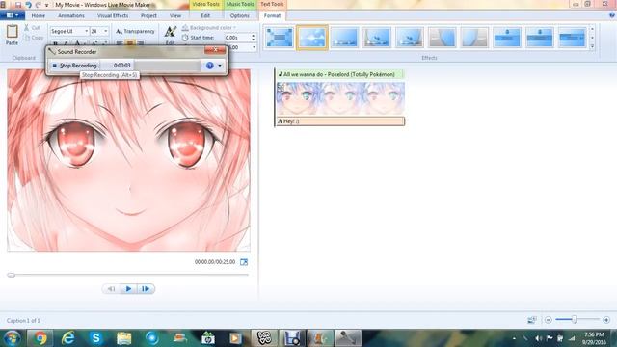Switch to the Music Tools Options tab
The height and width of the screenshot is (347, 617).
(x=240, y=15)
